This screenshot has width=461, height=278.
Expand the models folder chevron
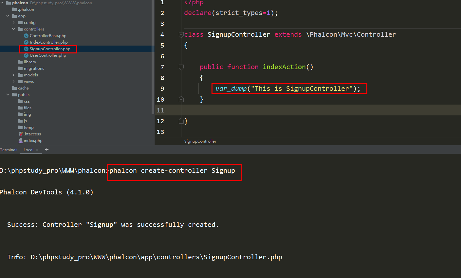[14, 75]
